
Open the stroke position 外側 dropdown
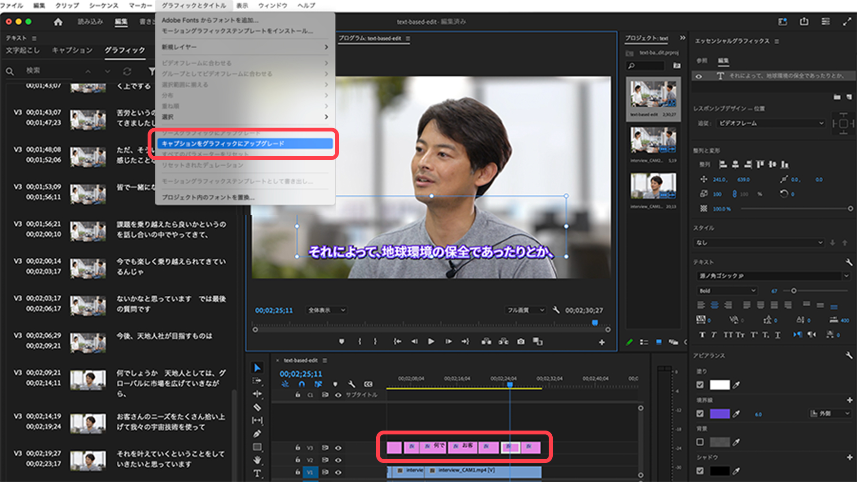click(x=830, y=413)
